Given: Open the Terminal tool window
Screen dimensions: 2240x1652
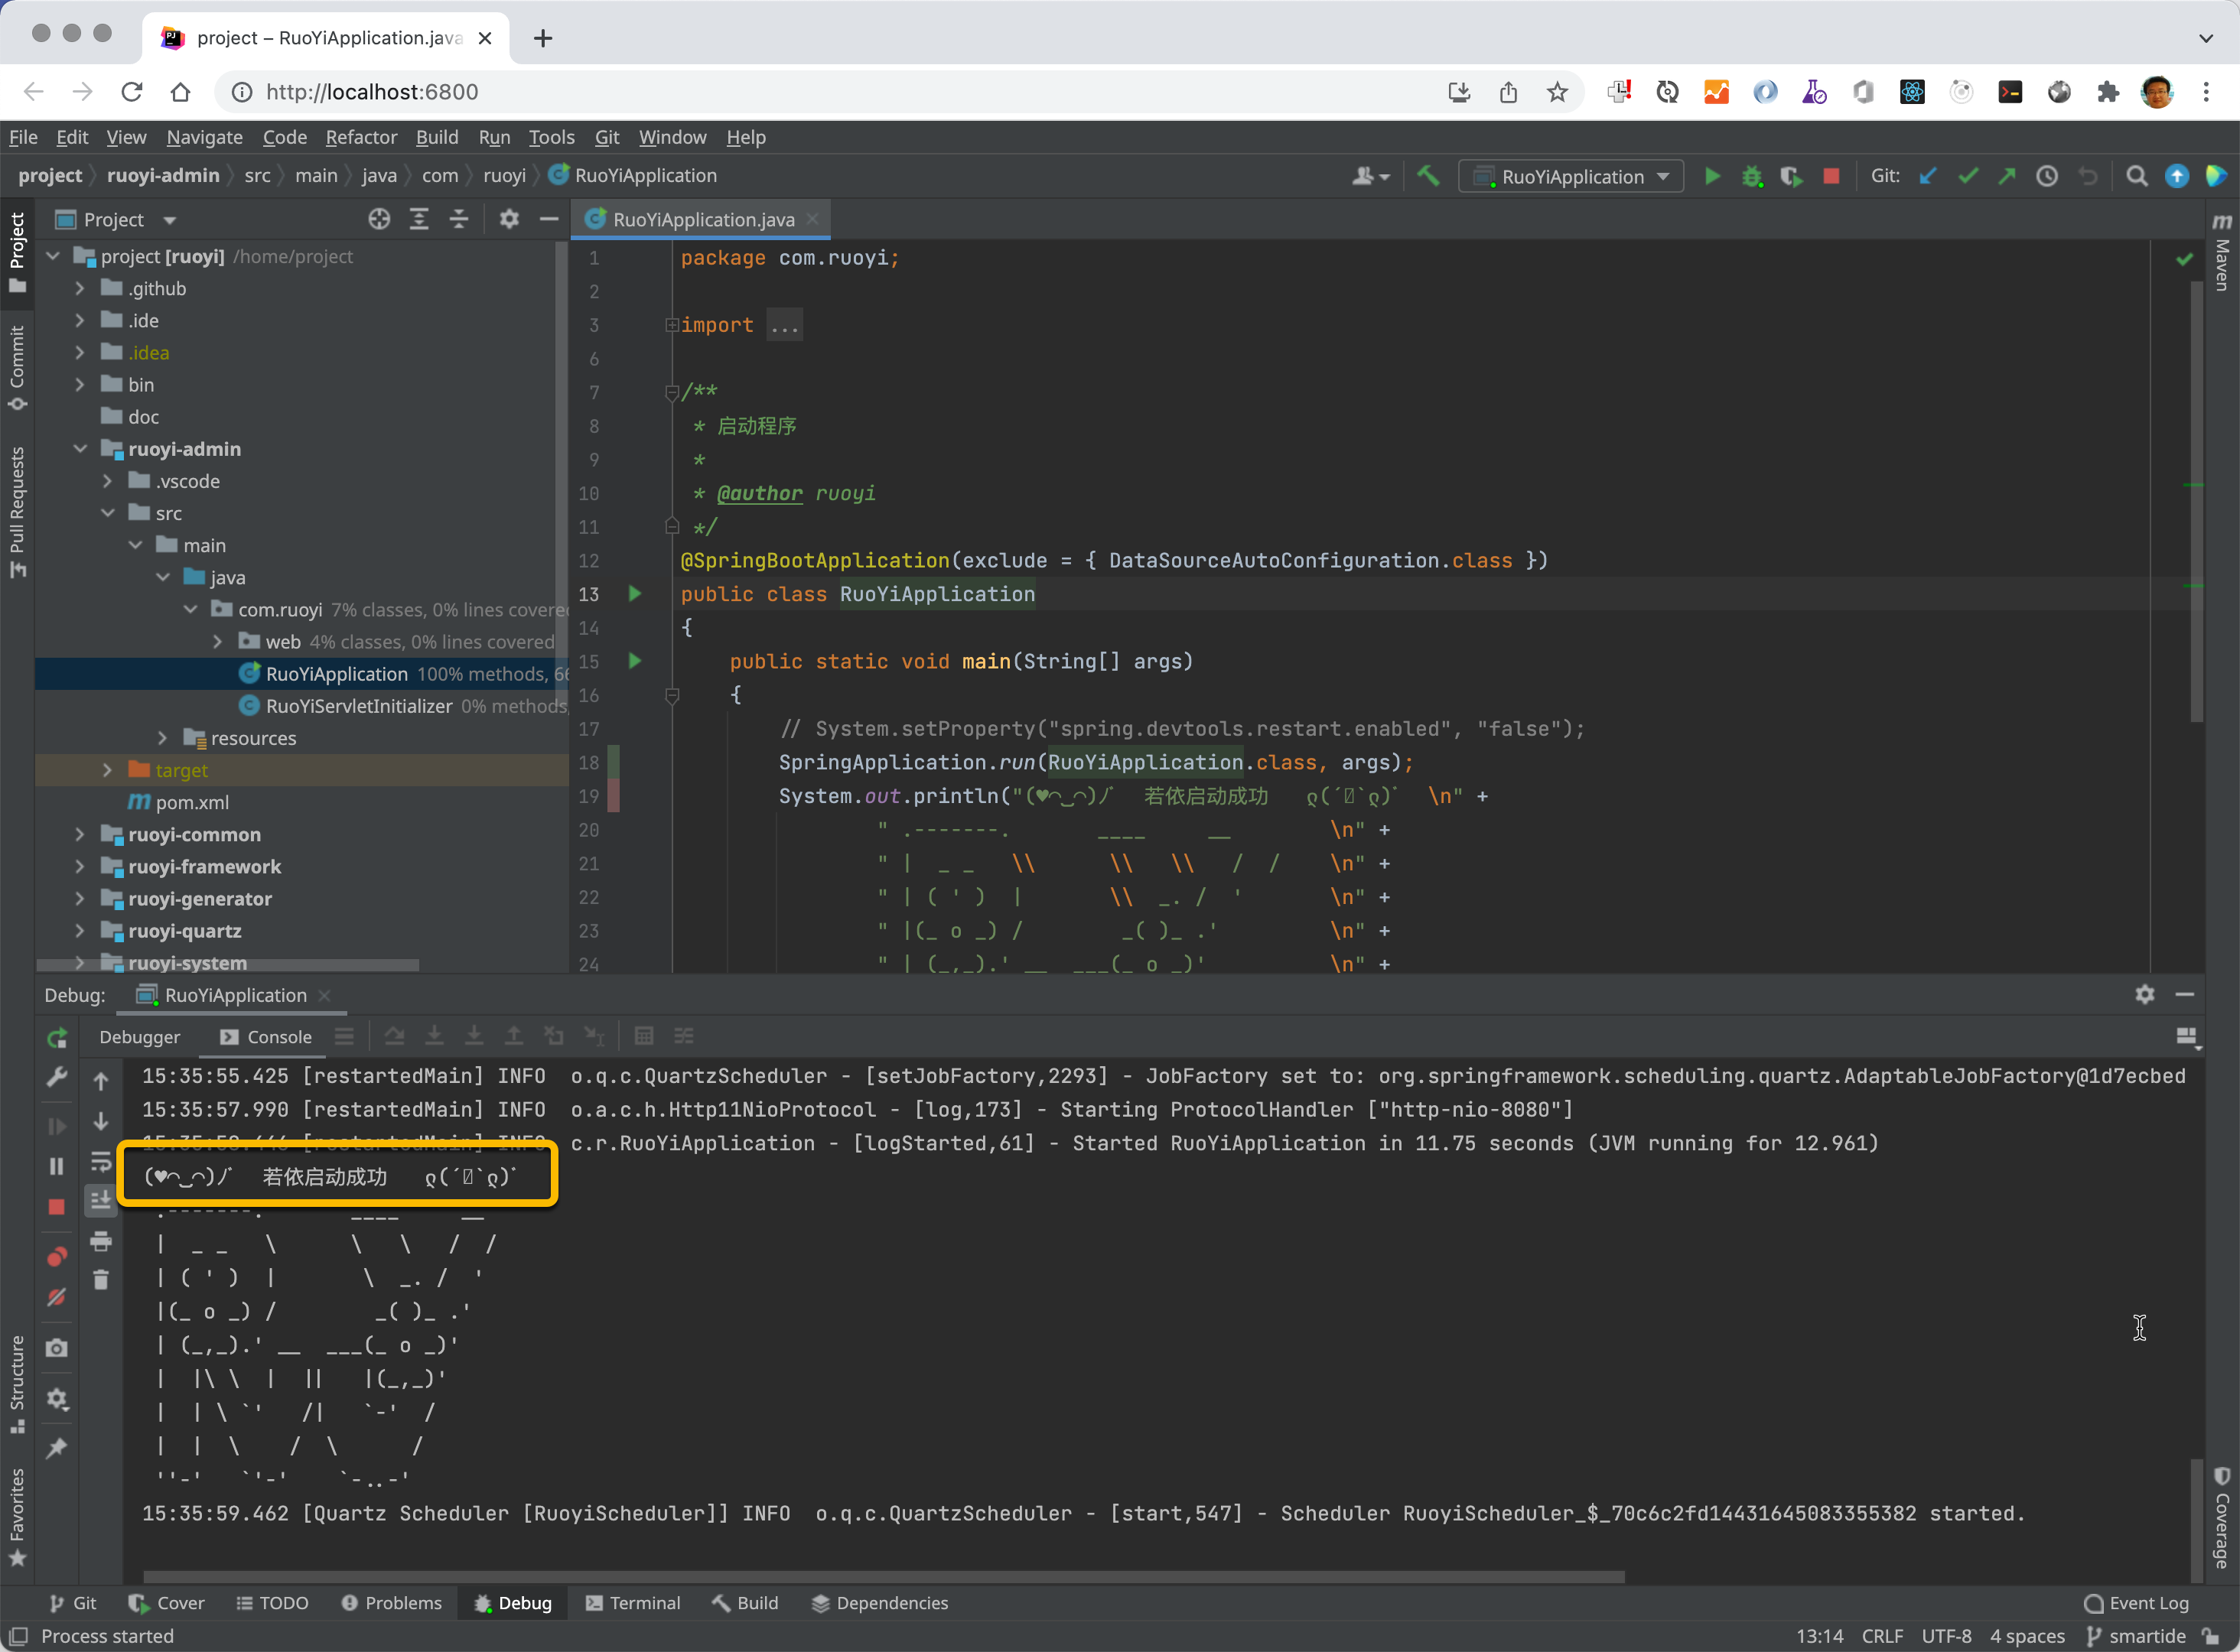Looking at the screenshot, I should pos(633,1603).
